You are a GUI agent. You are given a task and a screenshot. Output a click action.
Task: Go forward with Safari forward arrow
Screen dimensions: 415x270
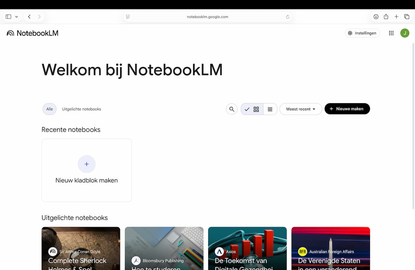point(39,17)
